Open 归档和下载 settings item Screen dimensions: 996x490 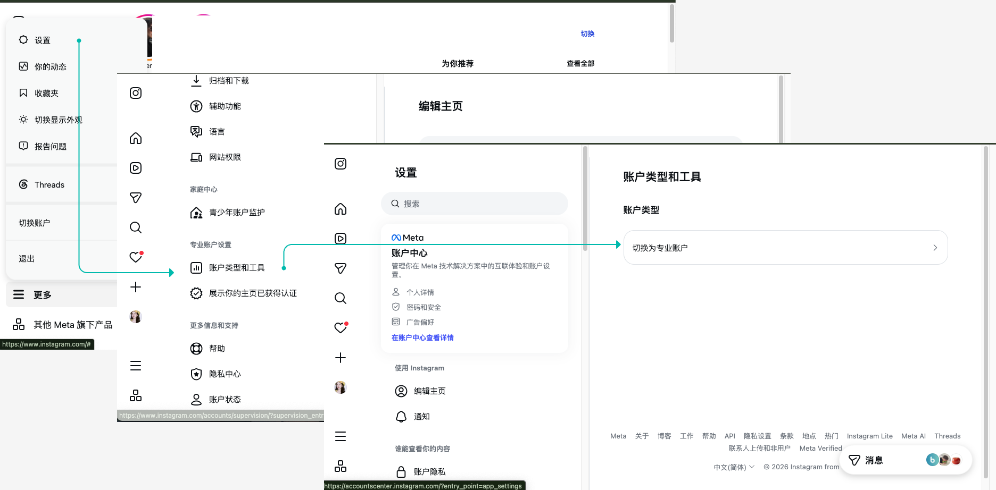(219, 80)
